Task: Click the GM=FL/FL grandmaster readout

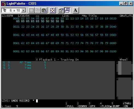Action: 126,16
